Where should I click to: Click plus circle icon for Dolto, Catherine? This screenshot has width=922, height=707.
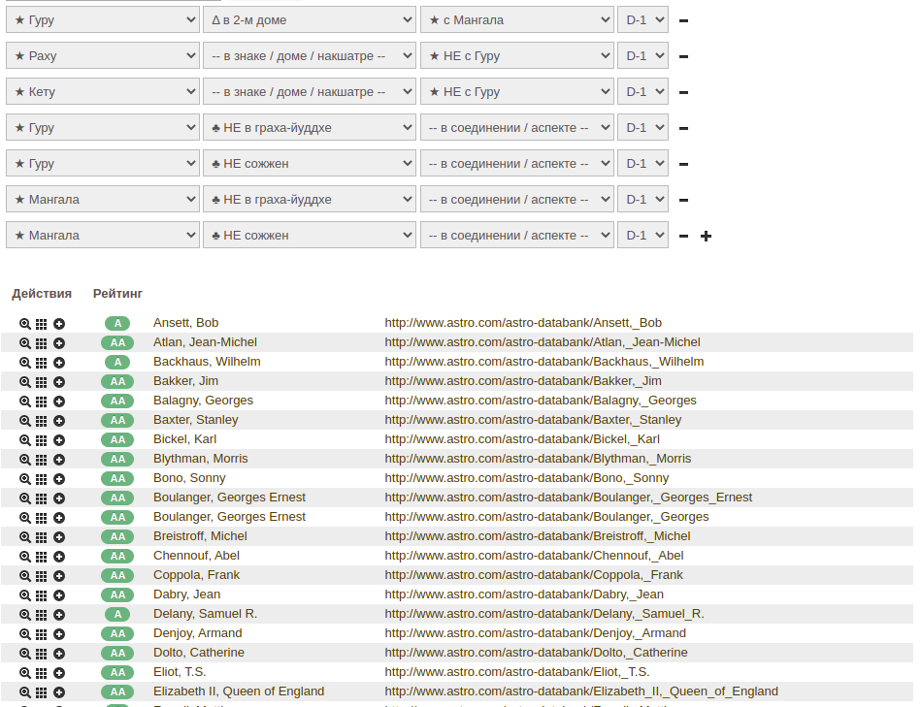59,654
